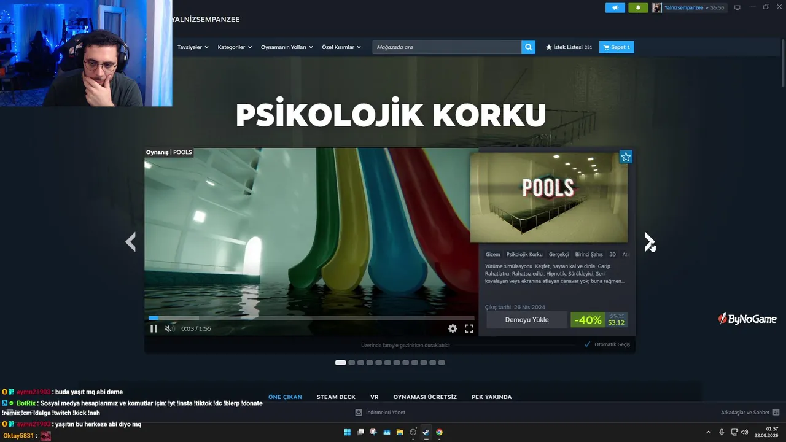Open the YALNIZSEMPANZEE profile menu
Image resolution: width=786 pixels, height=442 pixels.
pyautogui.click(x=205, y=20)
